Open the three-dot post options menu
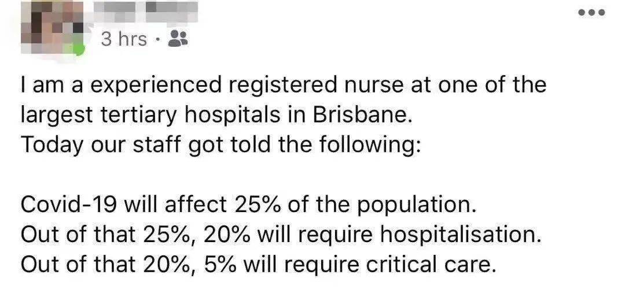The image size is (625, 297). point(592,13)
